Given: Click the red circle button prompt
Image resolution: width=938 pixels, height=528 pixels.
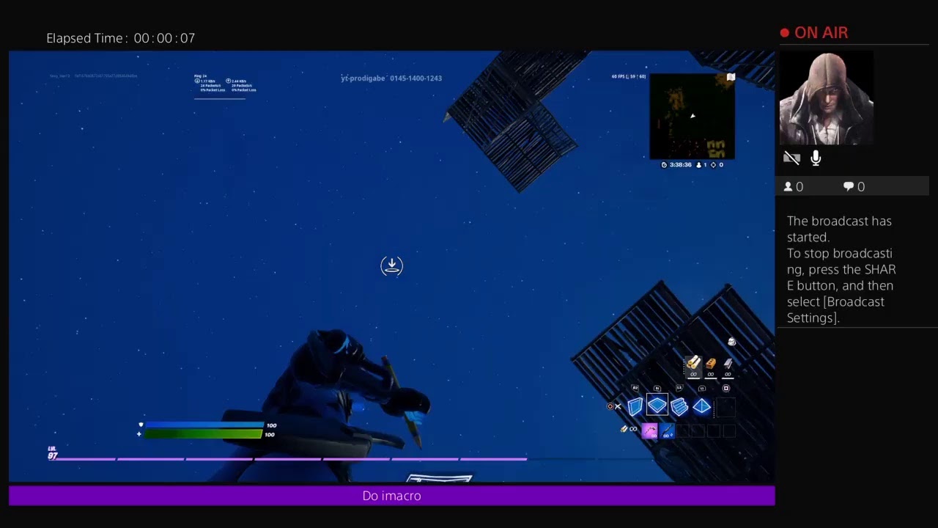Looking at the screenshot, I should tap(610, 406).
